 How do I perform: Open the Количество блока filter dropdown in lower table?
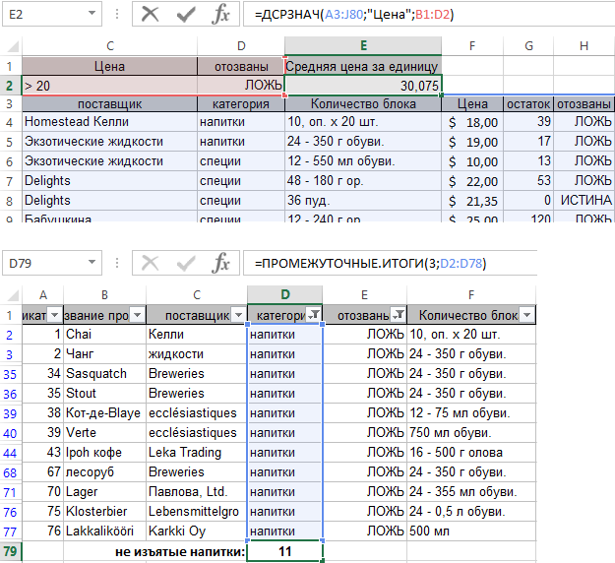pyautogui.click(x=527, y=315)
